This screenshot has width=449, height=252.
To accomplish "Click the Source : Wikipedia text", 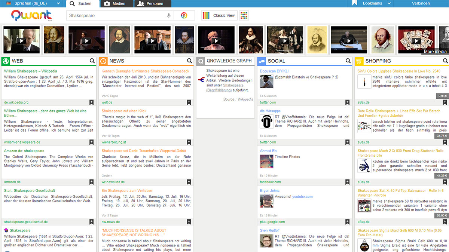I will (x=238, y=99).
